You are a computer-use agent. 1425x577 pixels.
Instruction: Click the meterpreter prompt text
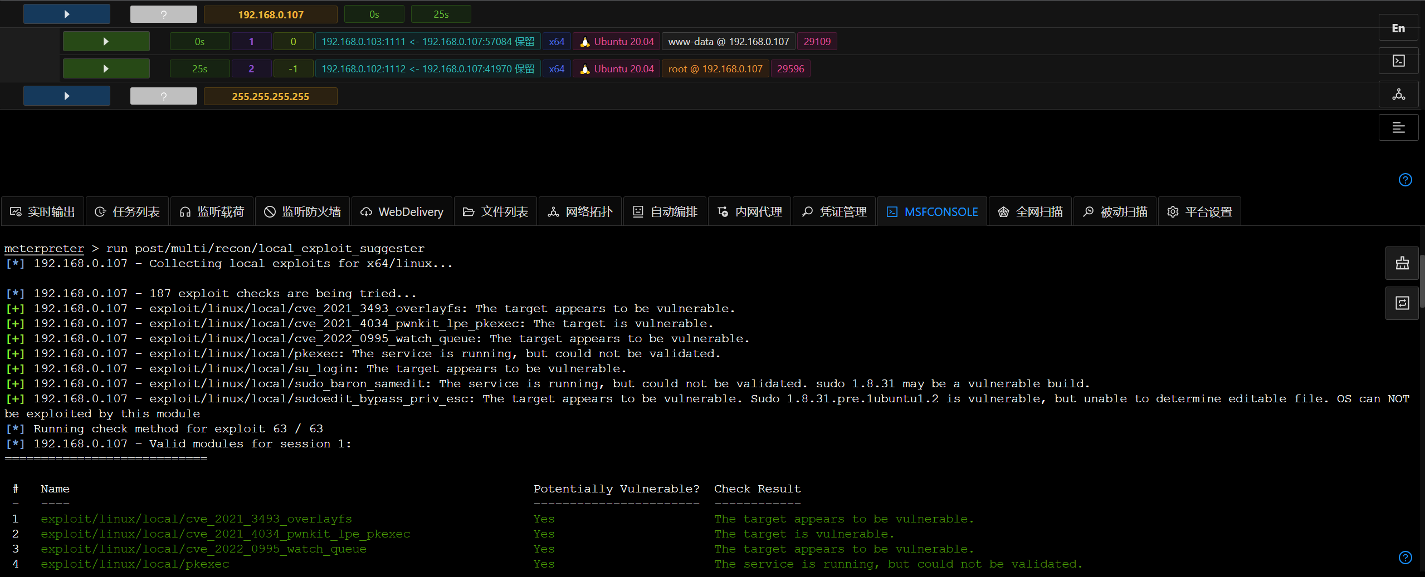click(44, 248)
